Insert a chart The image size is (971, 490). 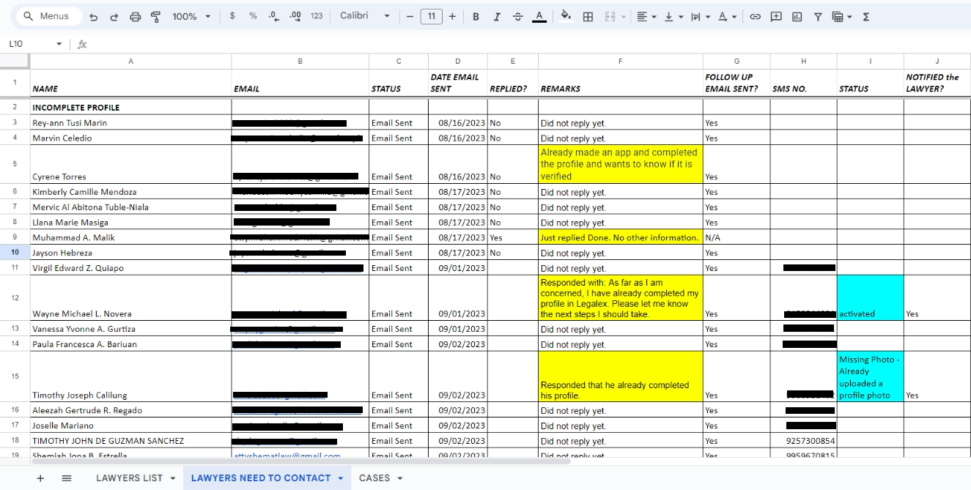[797, 16]
